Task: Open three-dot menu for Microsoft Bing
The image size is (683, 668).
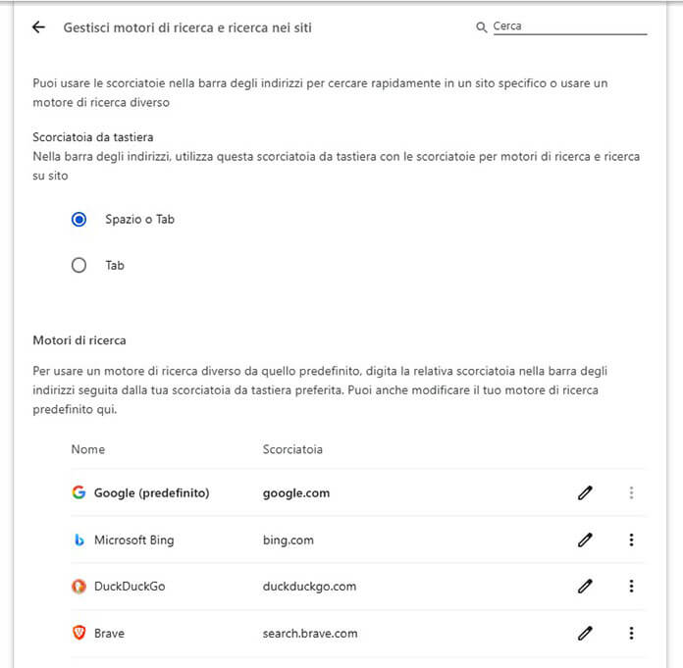Action: pos(631,540)
